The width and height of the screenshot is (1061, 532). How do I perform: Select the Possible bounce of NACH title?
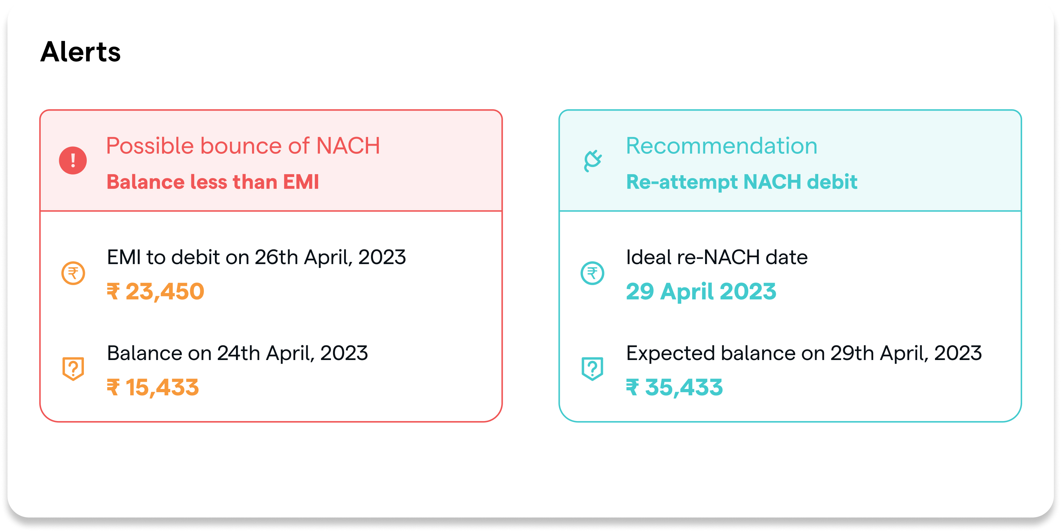point(243,146)
